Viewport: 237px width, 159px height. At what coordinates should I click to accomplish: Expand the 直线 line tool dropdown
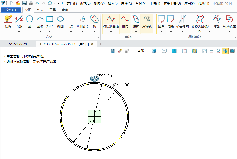19,32
